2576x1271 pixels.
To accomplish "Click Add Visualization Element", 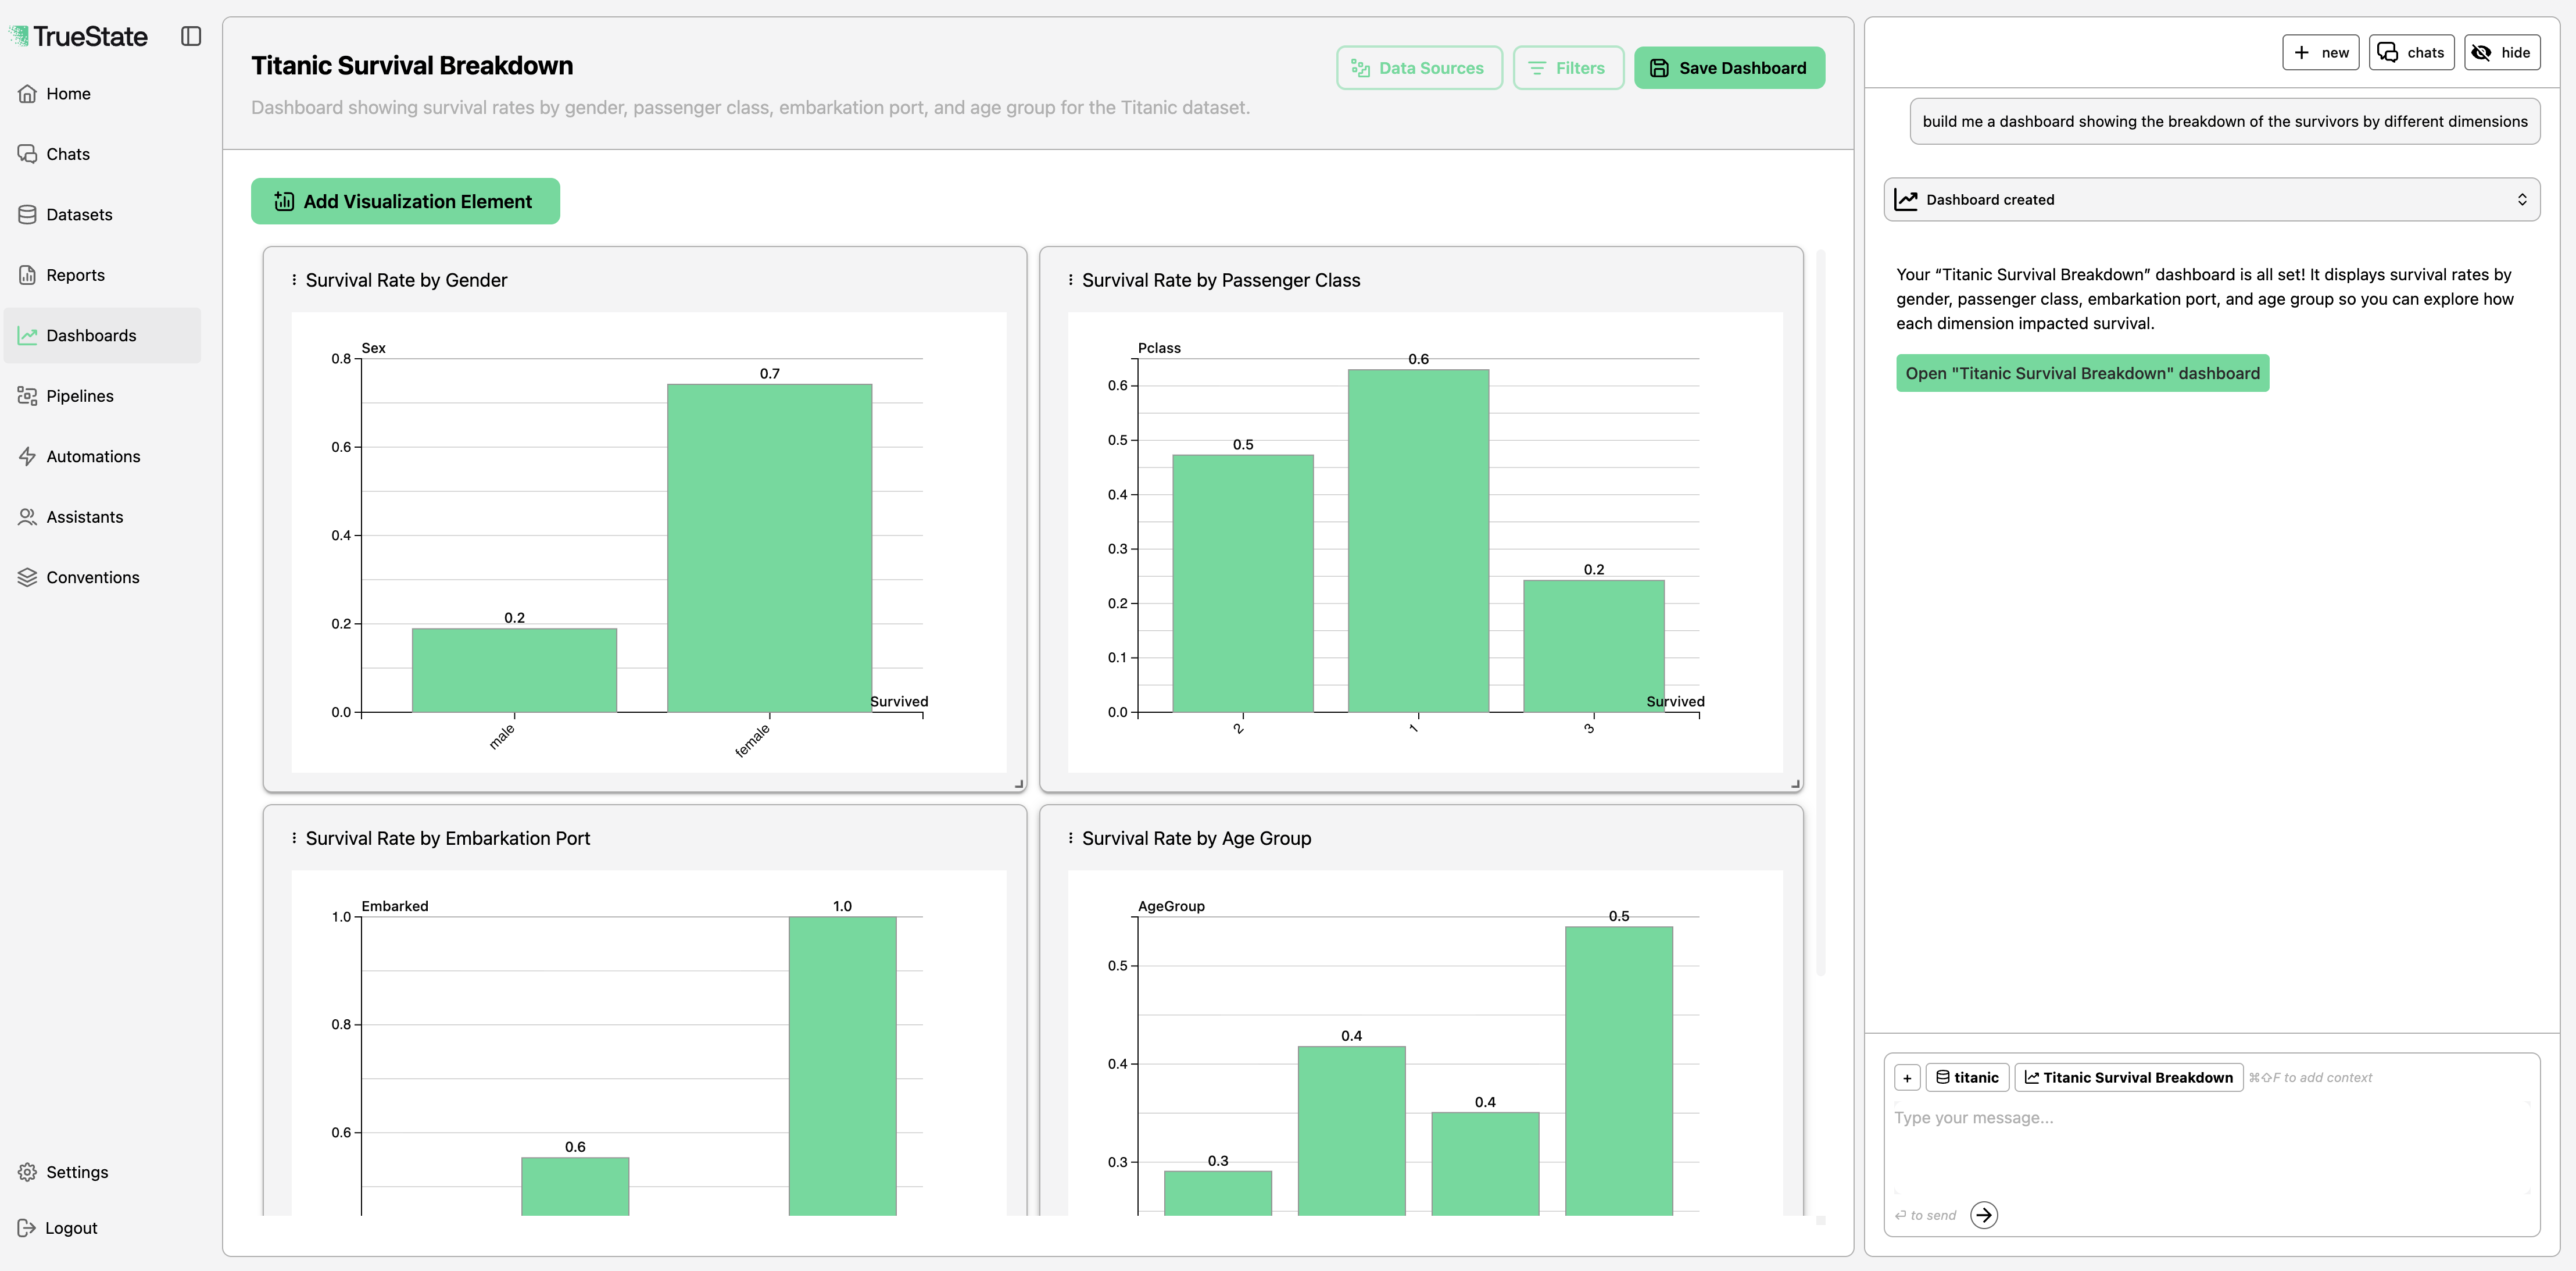I will pyautogui.click(x=405, y=201).
